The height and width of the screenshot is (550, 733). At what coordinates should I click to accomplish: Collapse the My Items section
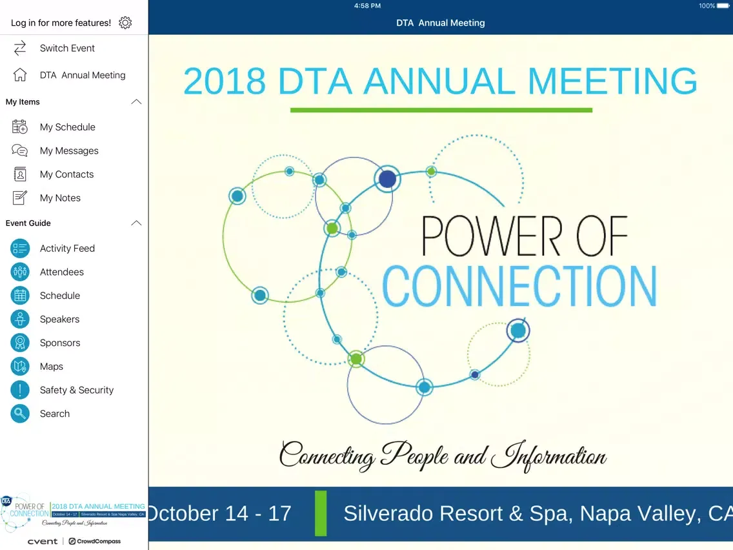coord(136,102)
